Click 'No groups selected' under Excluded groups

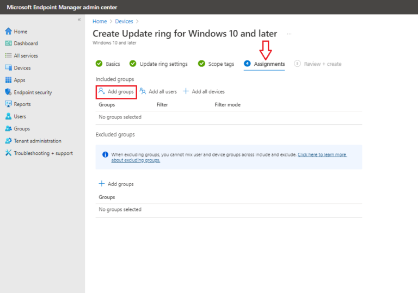tap(120, 209)
